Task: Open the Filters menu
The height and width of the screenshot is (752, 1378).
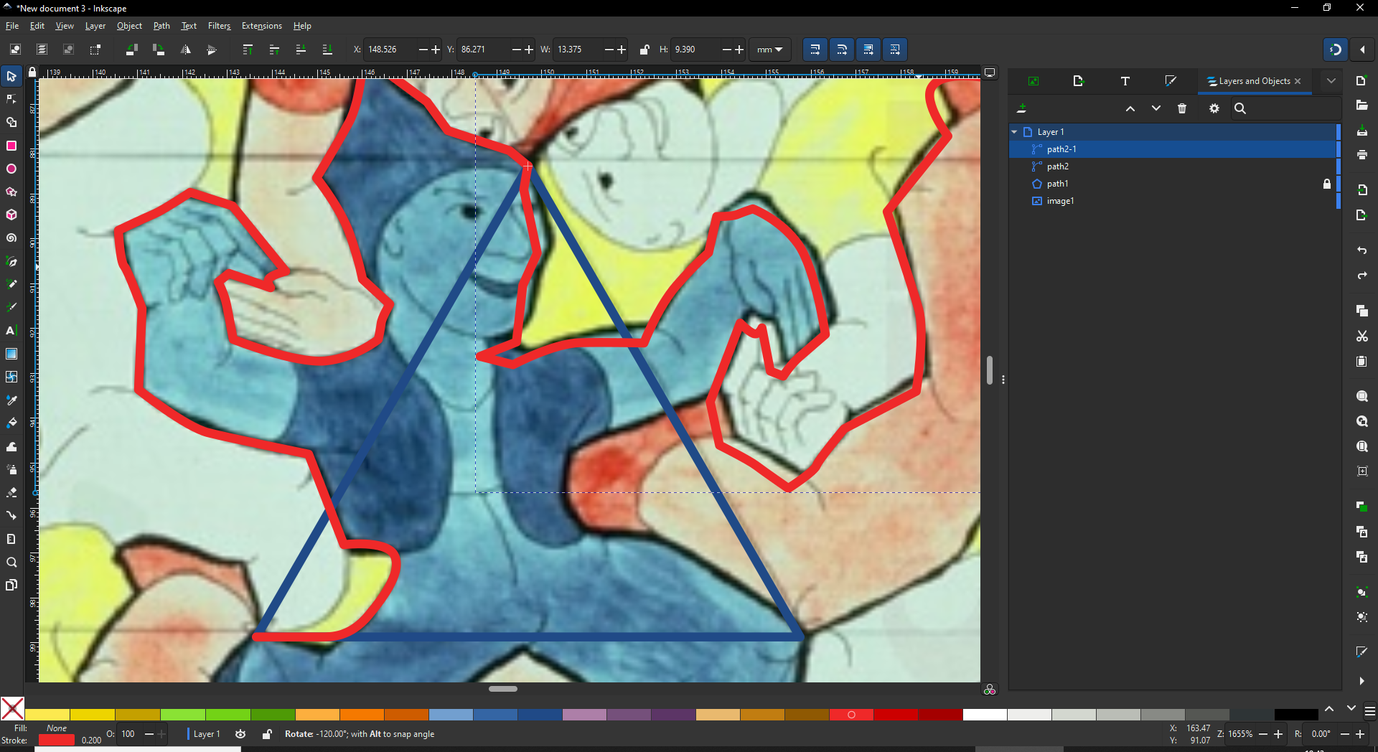Action: tap(219, 26)
